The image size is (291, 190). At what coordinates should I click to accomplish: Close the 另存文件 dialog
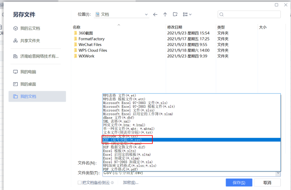pos(286,5)
